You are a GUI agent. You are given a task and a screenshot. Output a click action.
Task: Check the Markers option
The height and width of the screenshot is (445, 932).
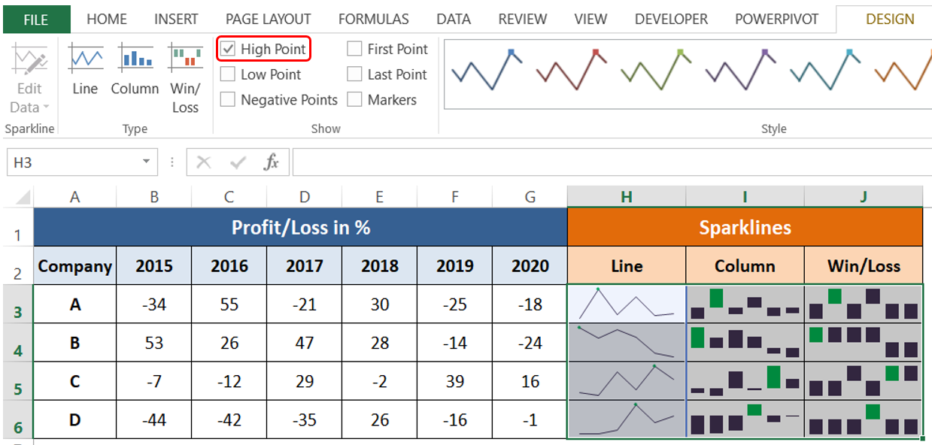tap(354, 99)
